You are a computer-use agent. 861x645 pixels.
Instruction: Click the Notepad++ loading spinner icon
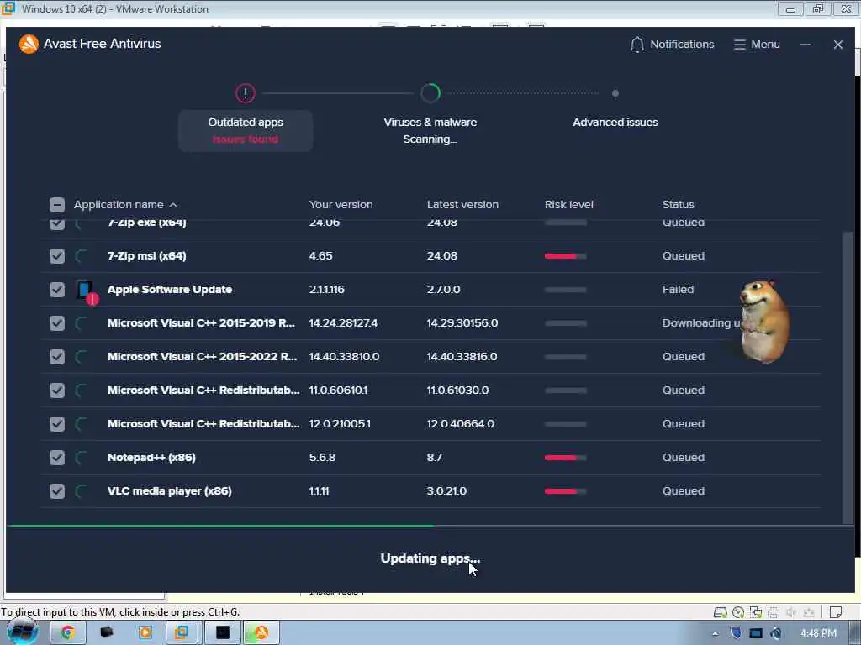pyautogui.click(x=82, y=458)
